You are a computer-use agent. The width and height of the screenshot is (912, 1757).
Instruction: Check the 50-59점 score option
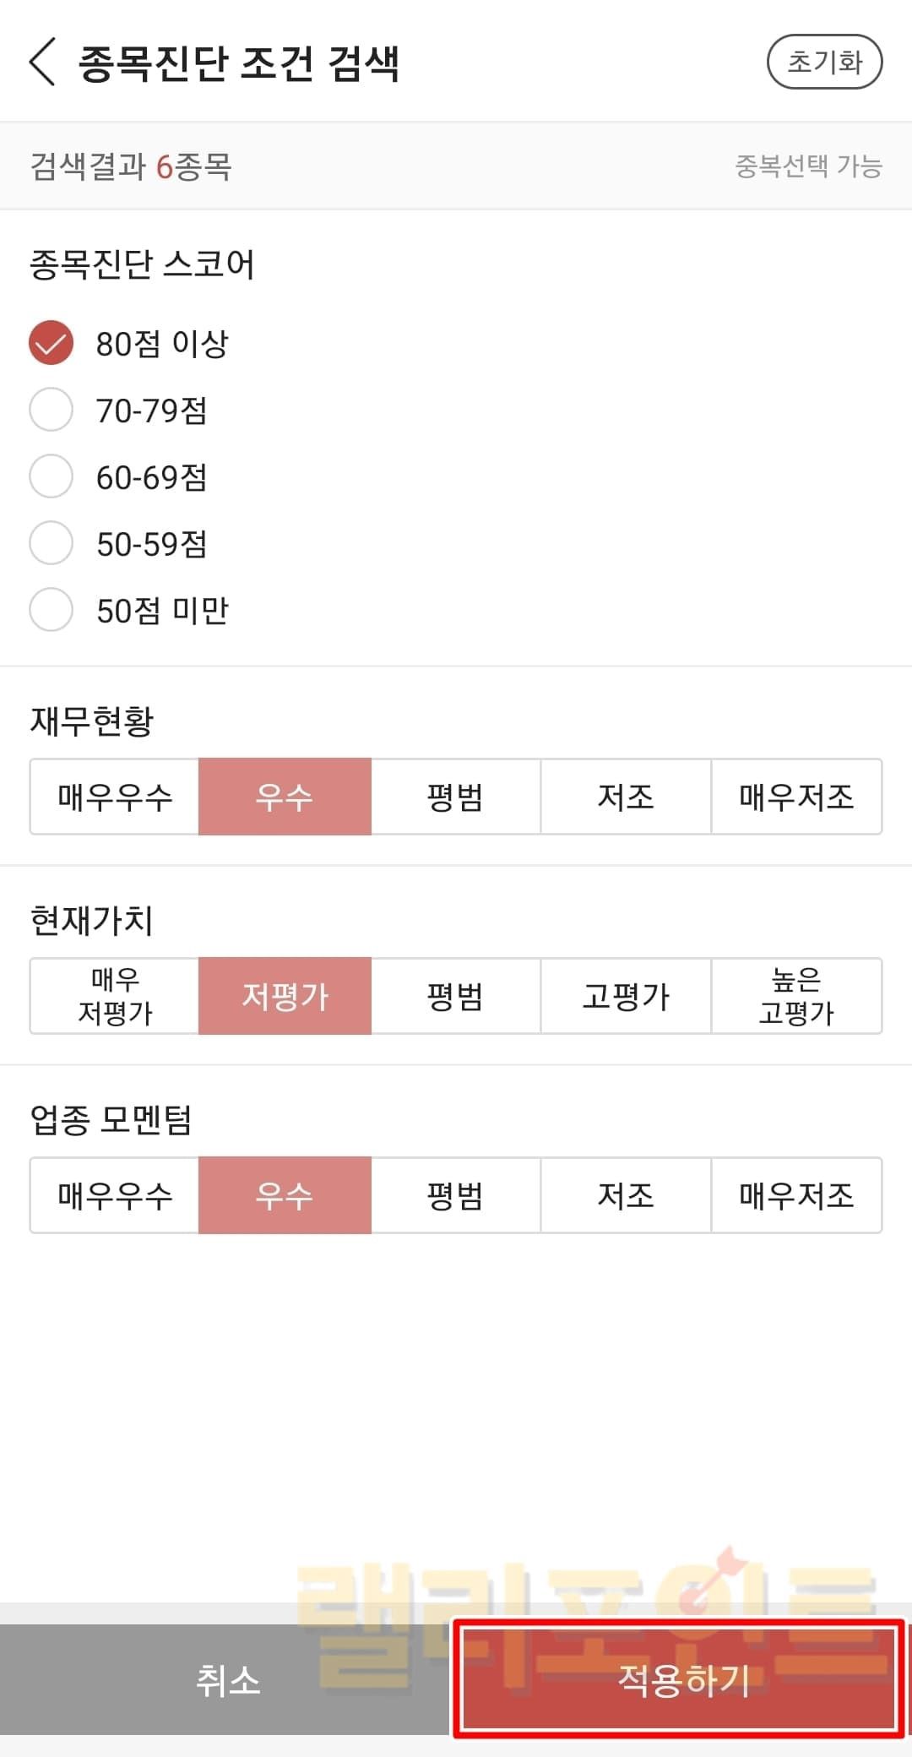(52, 543)
